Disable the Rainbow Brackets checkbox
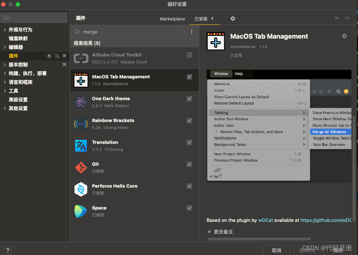This screenshot has height=255, width=358. click(x=189, y=121)
